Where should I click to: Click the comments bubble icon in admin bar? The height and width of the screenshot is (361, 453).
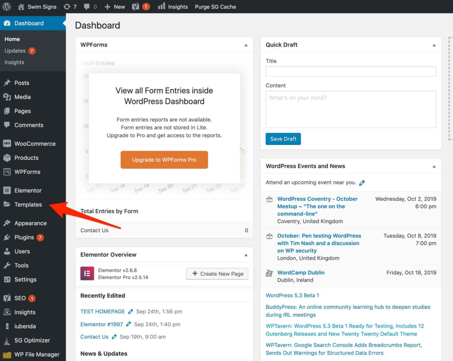[88, 7]
